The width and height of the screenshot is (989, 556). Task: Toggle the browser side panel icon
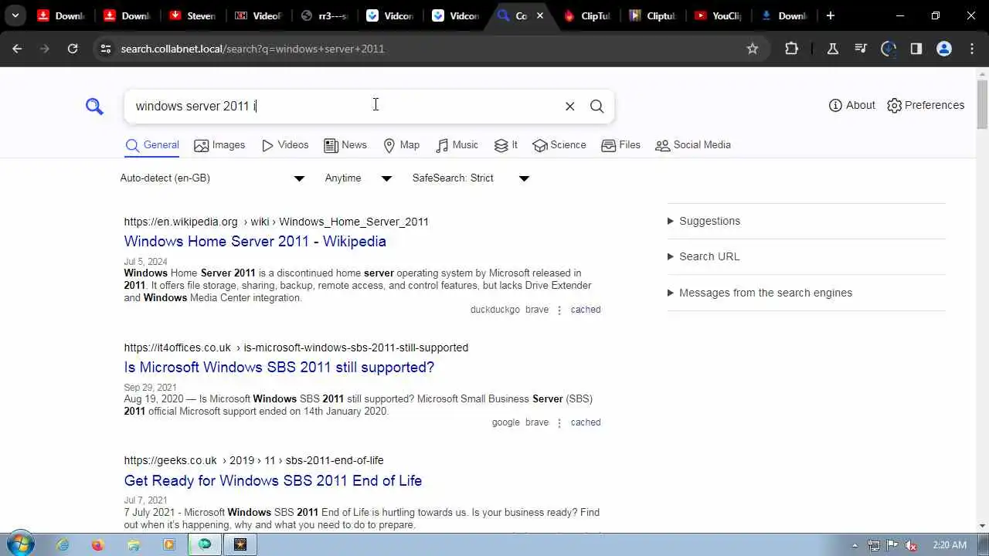pos(916,49)
